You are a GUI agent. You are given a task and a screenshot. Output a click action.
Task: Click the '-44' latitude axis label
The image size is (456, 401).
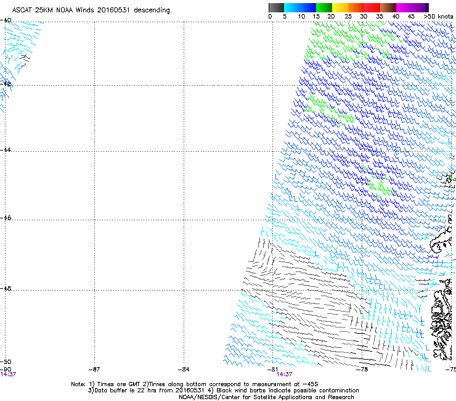pyautogui.click(x=6, y=150)
